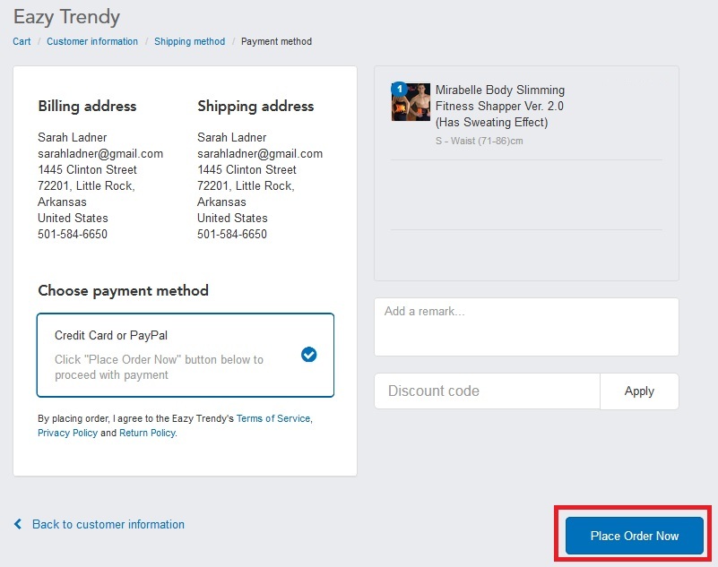
Task: Go back to customer information
Action: click(108, 524)
